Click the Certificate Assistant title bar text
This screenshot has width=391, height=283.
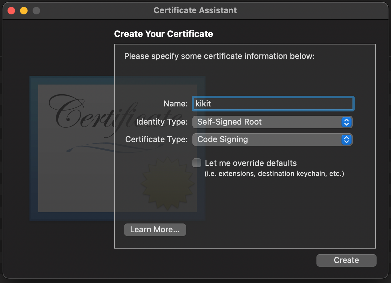click(195, 10)
